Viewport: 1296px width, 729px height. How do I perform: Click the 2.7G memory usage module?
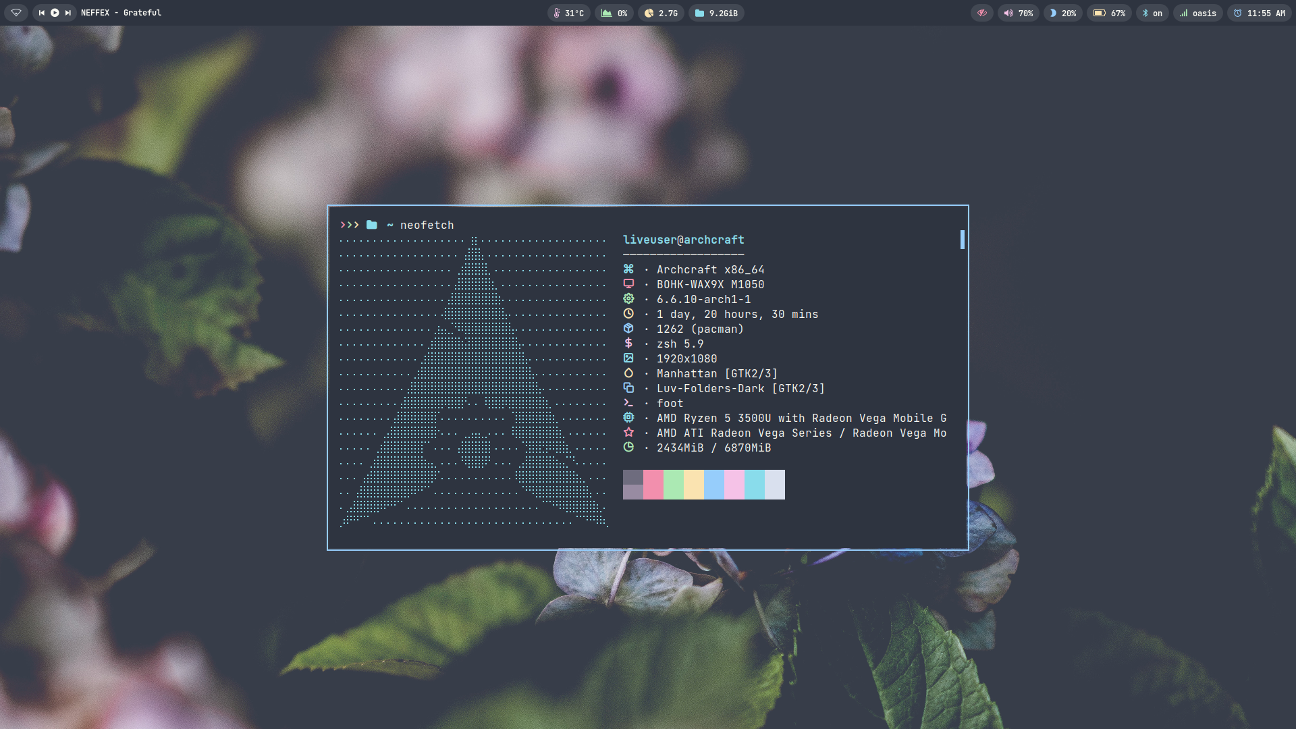click(x=660, y=13)
